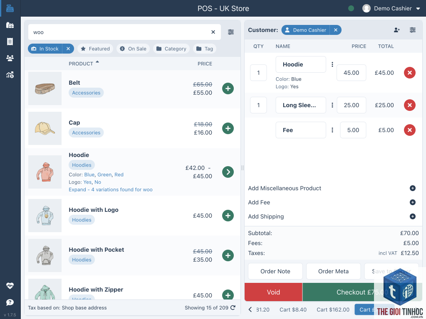
Task: Open the Hoodie line item options menu
Action: point(332,64)
